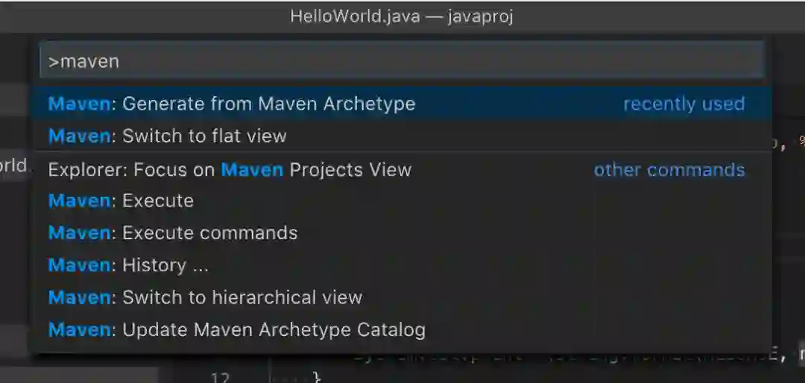Choose Explorer: Focus on Maven Projects View
805x383 pixels.
pos(402,169)
